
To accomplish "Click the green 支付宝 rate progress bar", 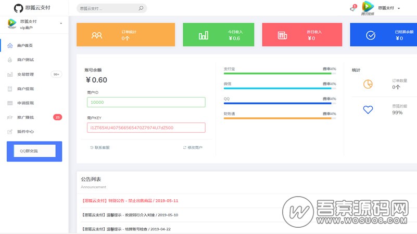I will tap(277, 73).
